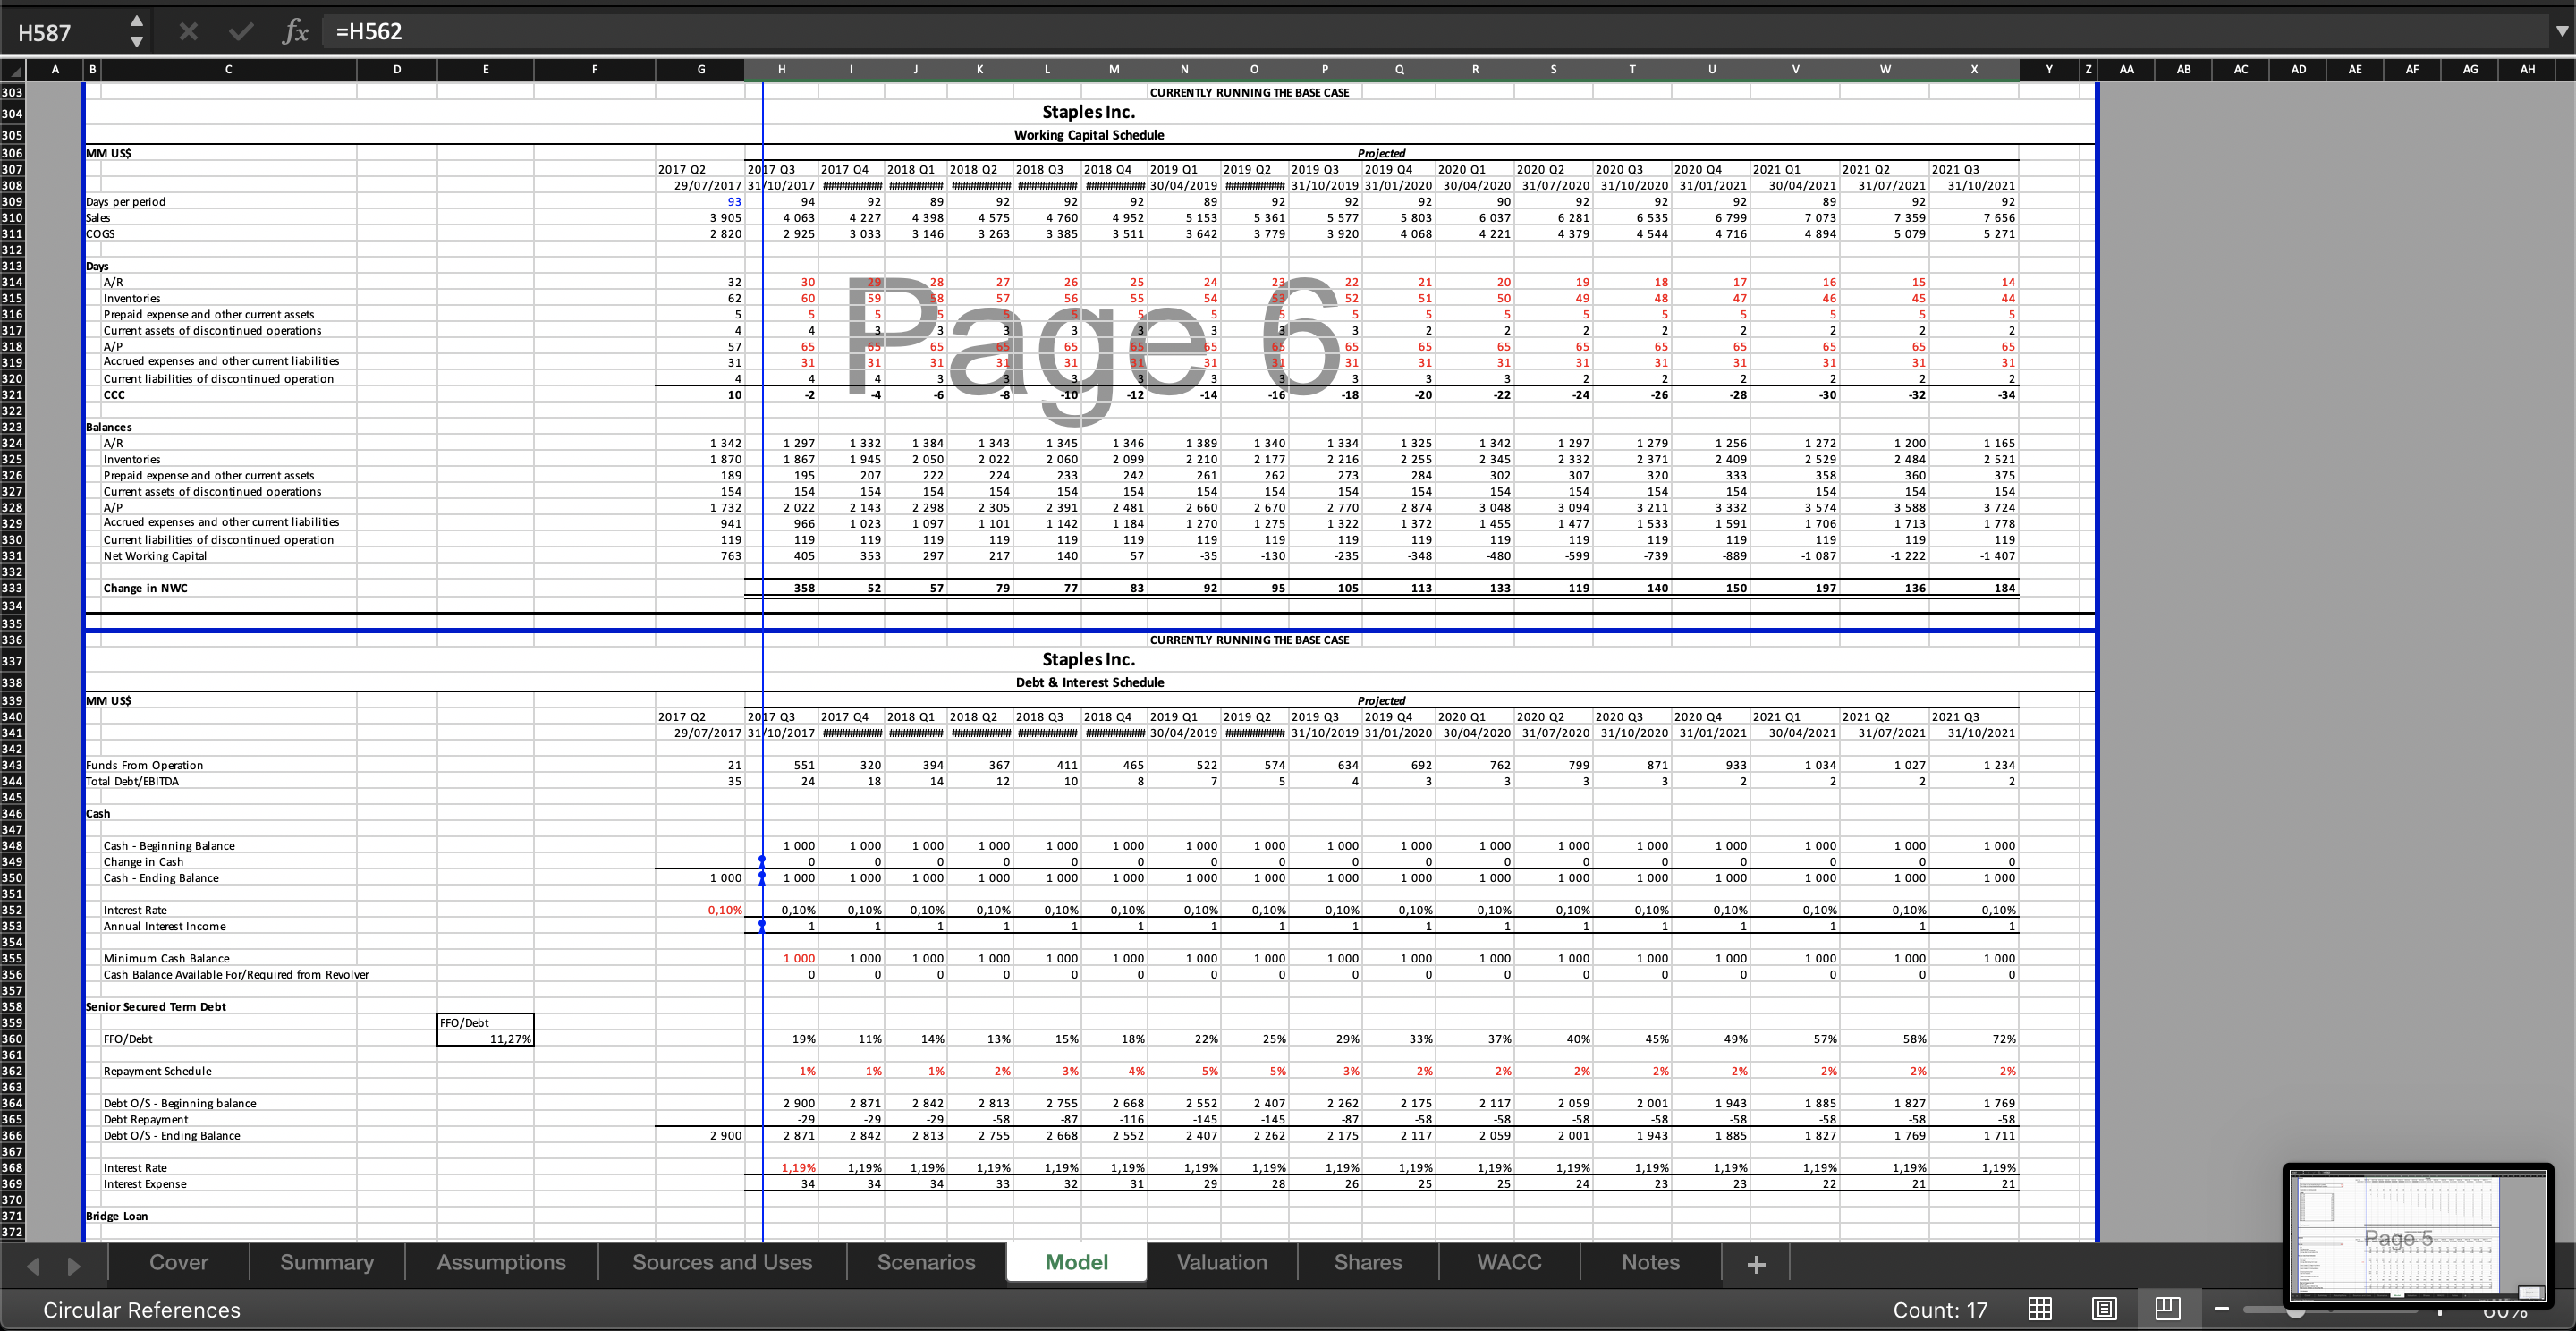Click the Annual Interest Income row label
The width and height of the screenshot is (2576, 1331).
(x=164, y=926)
